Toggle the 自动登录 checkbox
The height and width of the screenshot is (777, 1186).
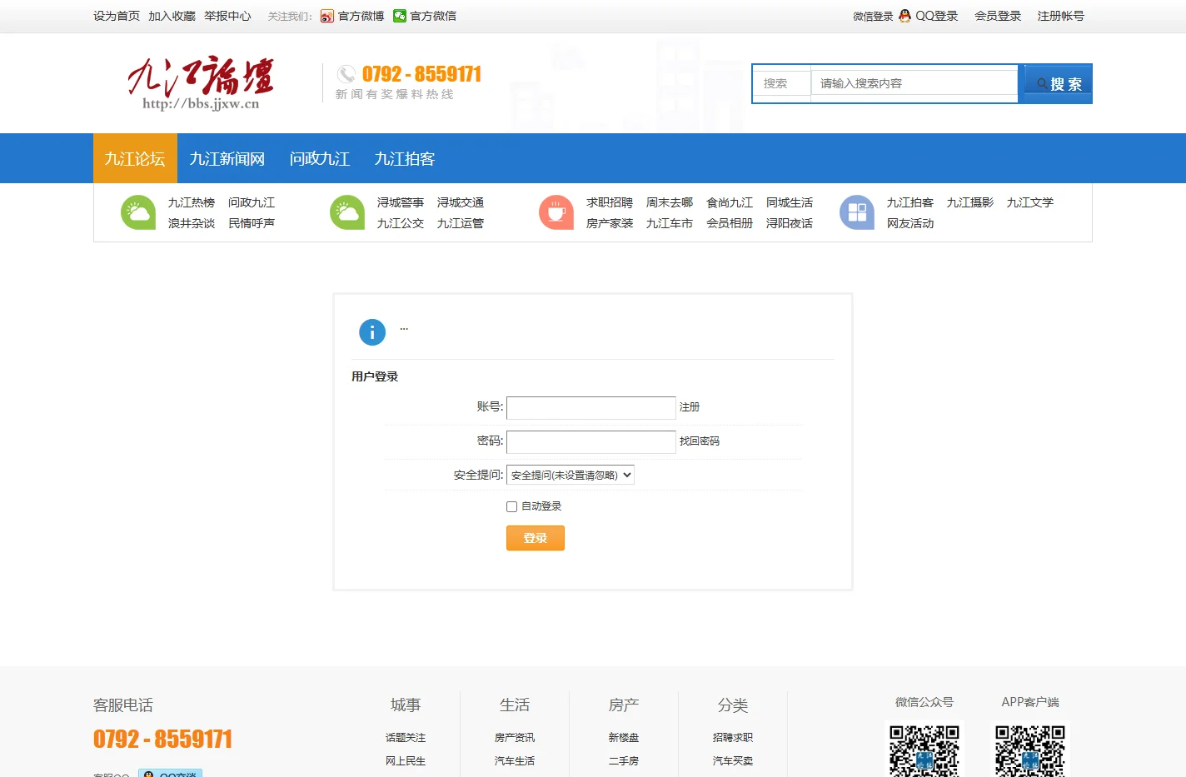click(x=511, y=506)
